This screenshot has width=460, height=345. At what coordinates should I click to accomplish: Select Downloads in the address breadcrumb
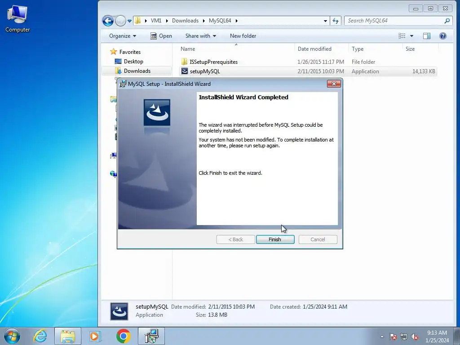point(185,21)
